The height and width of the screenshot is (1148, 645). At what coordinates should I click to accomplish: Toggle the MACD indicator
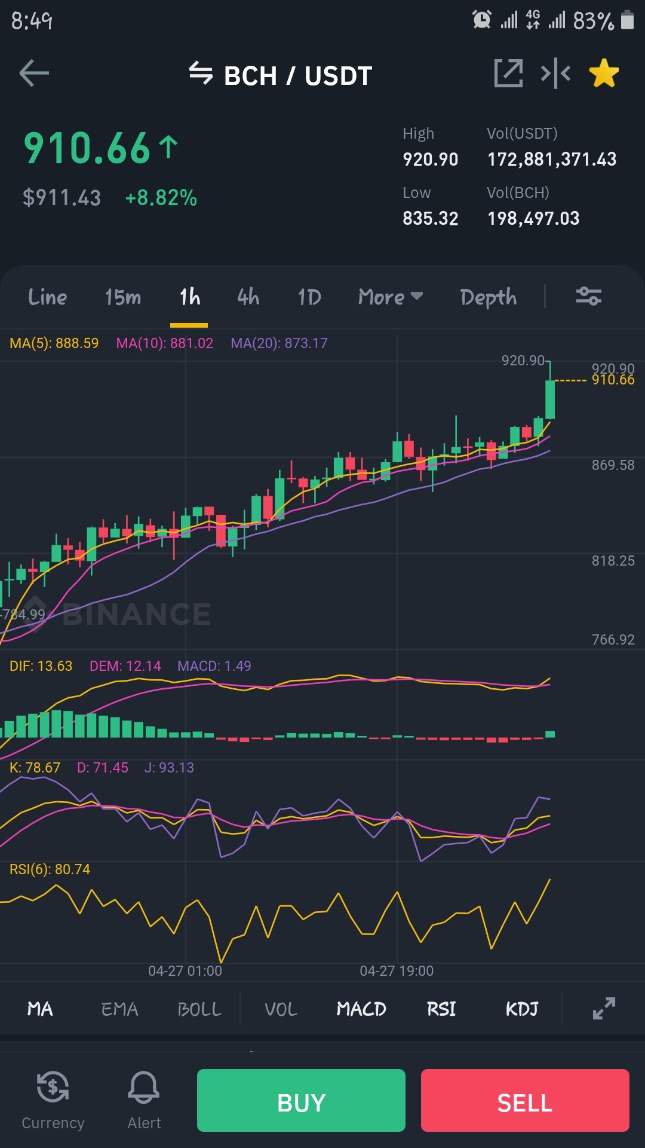click(x=361, y=1009)
